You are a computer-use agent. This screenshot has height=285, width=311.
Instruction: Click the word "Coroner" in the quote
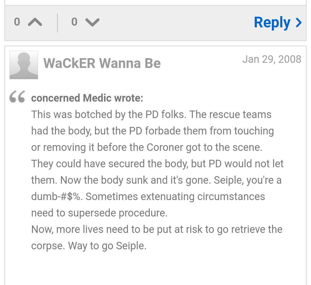(x=165, y=147)
